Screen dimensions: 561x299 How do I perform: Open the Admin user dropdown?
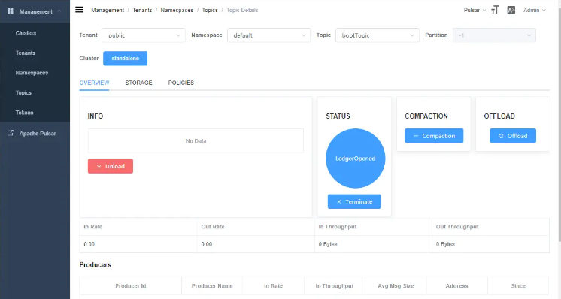535,10
